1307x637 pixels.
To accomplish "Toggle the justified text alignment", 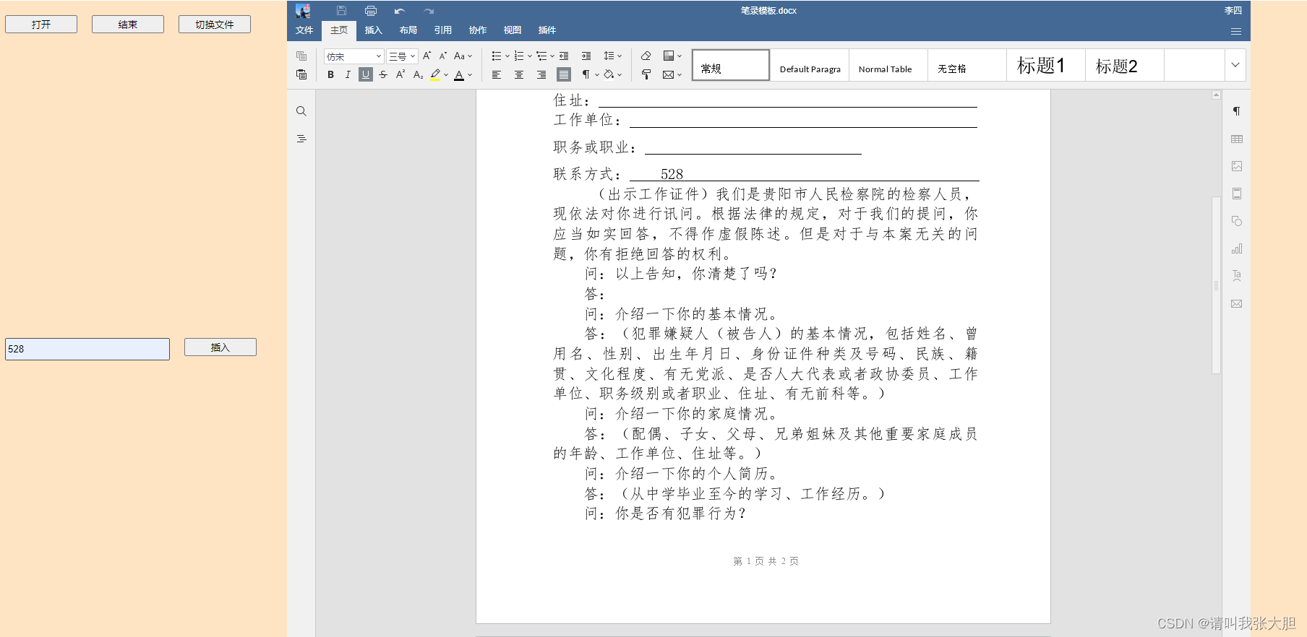I will point(564,74).
